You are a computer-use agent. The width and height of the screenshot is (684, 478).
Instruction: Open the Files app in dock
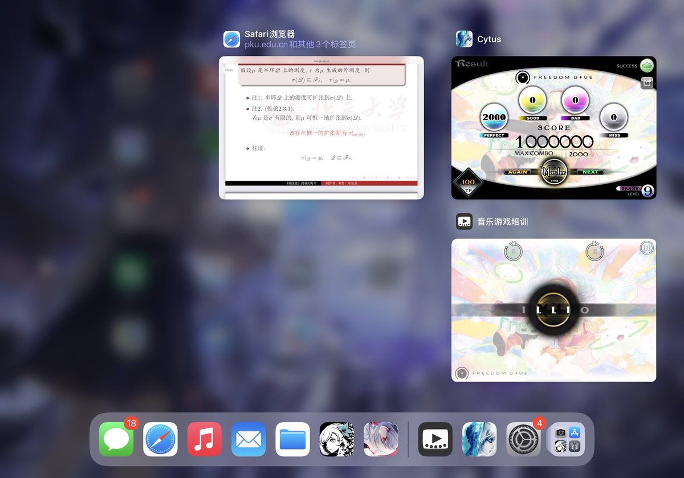293,439
